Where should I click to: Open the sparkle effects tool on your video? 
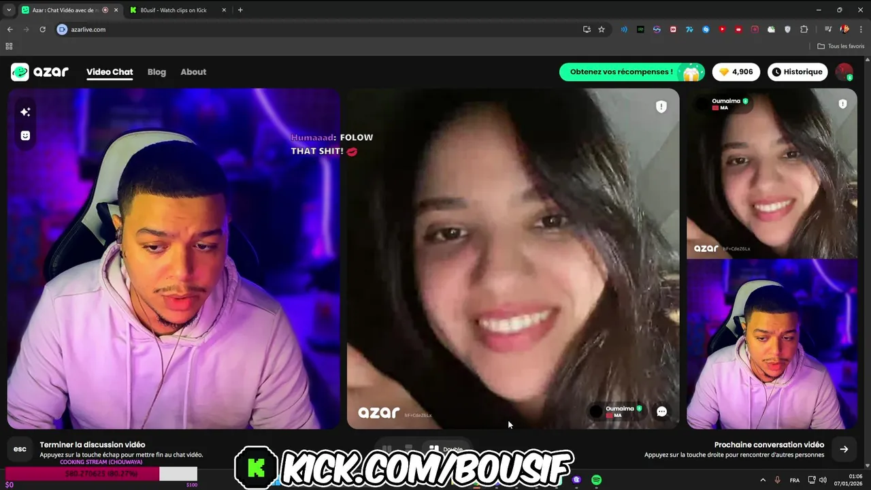click(25, 112)
